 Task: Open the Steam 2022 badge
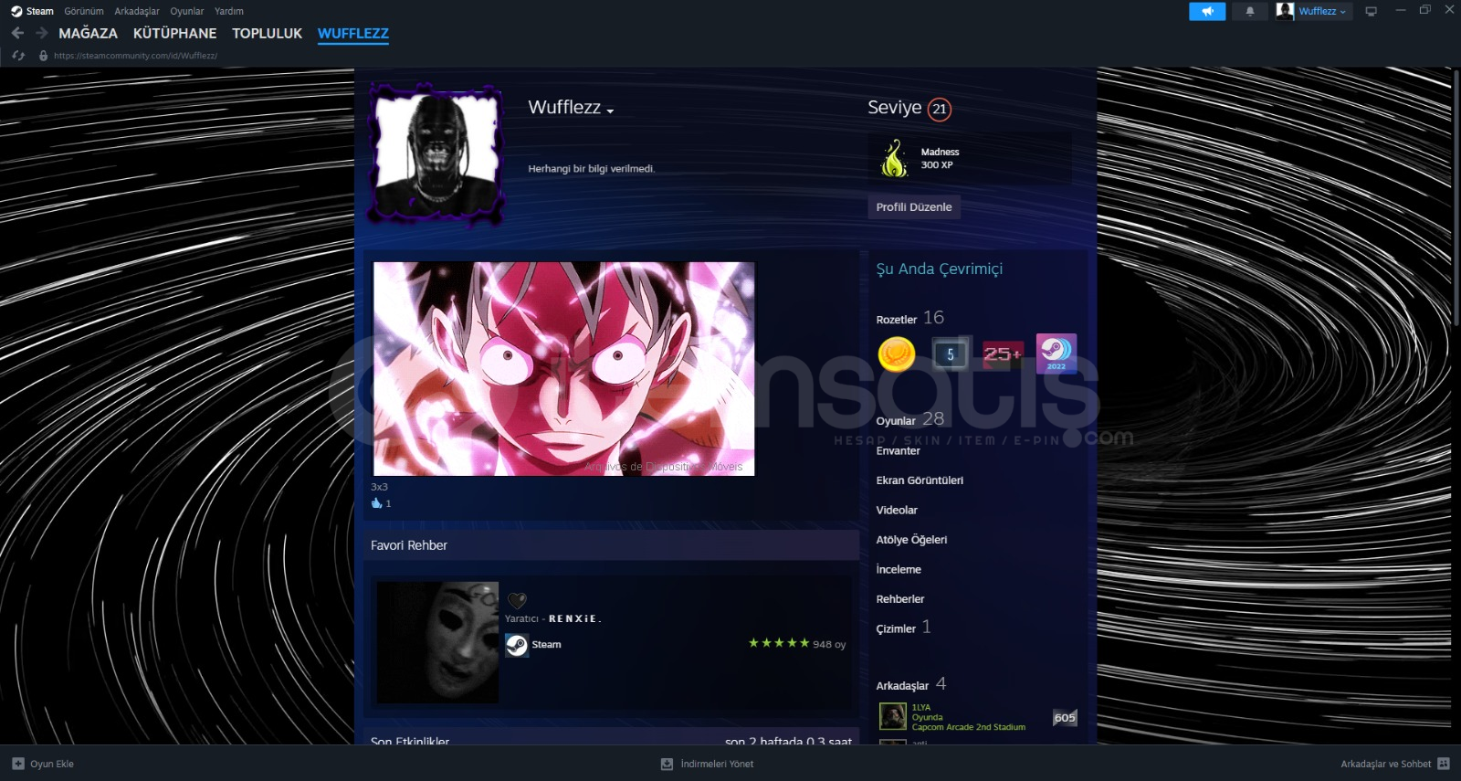[1056, 354]
